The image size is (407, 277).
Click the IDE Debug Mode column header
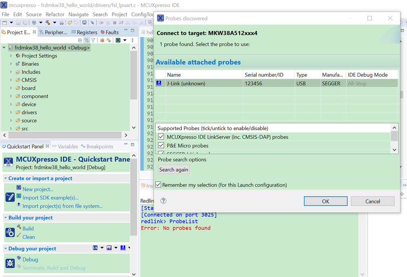point(372,75)
